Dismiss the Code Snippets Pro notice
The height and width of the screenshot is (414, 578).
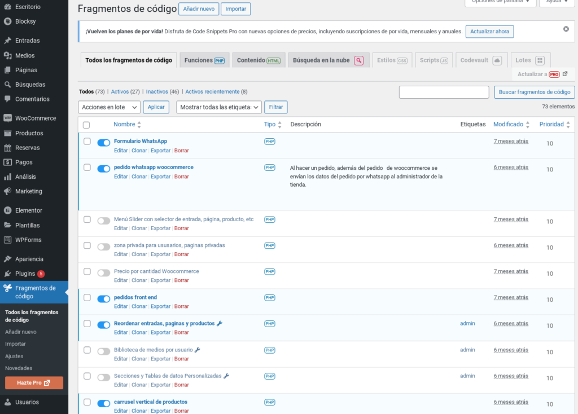pyautogui.click(x=566, y=29)
